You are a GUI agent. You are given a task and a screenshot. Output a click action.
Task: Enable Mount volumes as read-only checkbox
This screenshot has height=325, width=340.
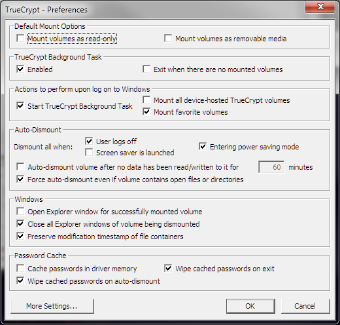pyautogui.click(x=20, y=39)
